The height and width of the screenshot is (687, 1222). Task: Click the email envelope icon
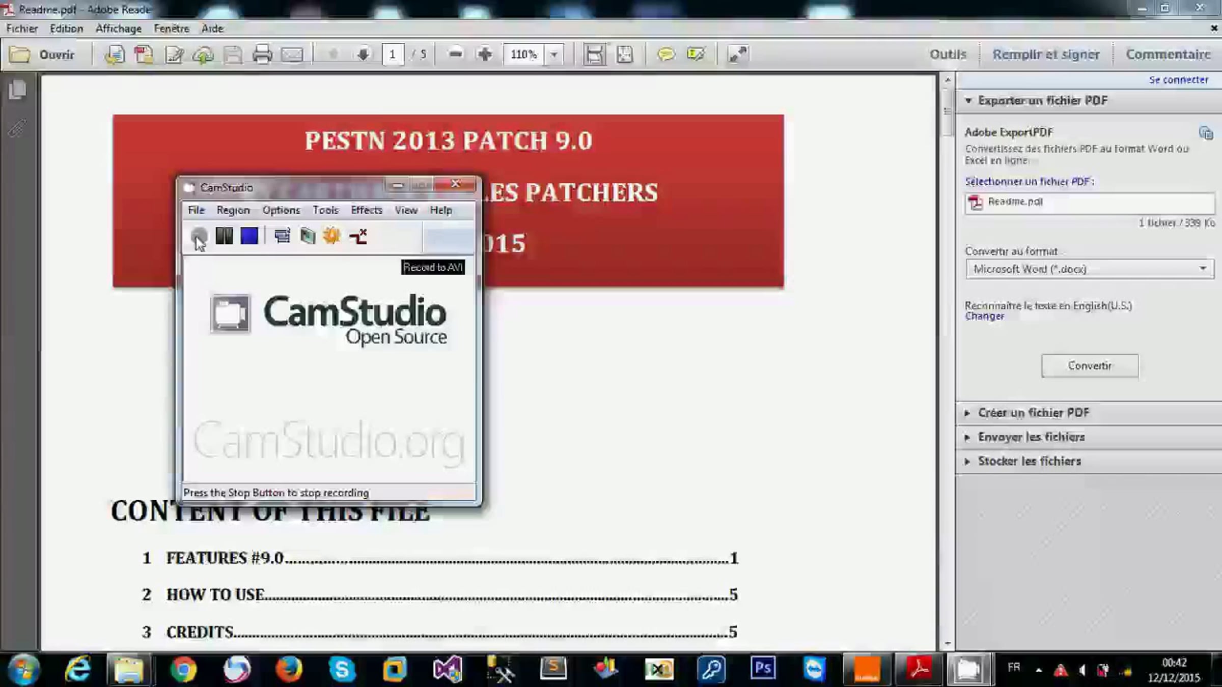click(292, 54)
